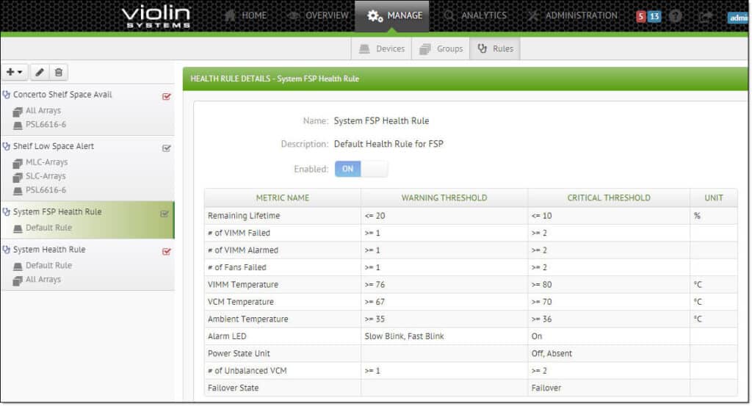This screenshot has width=752, height=406.
Task: Open the admin user menu
Action: [738, 18]
